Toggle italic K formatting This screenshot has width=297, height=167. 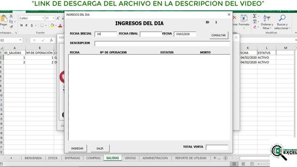point(26,26)
